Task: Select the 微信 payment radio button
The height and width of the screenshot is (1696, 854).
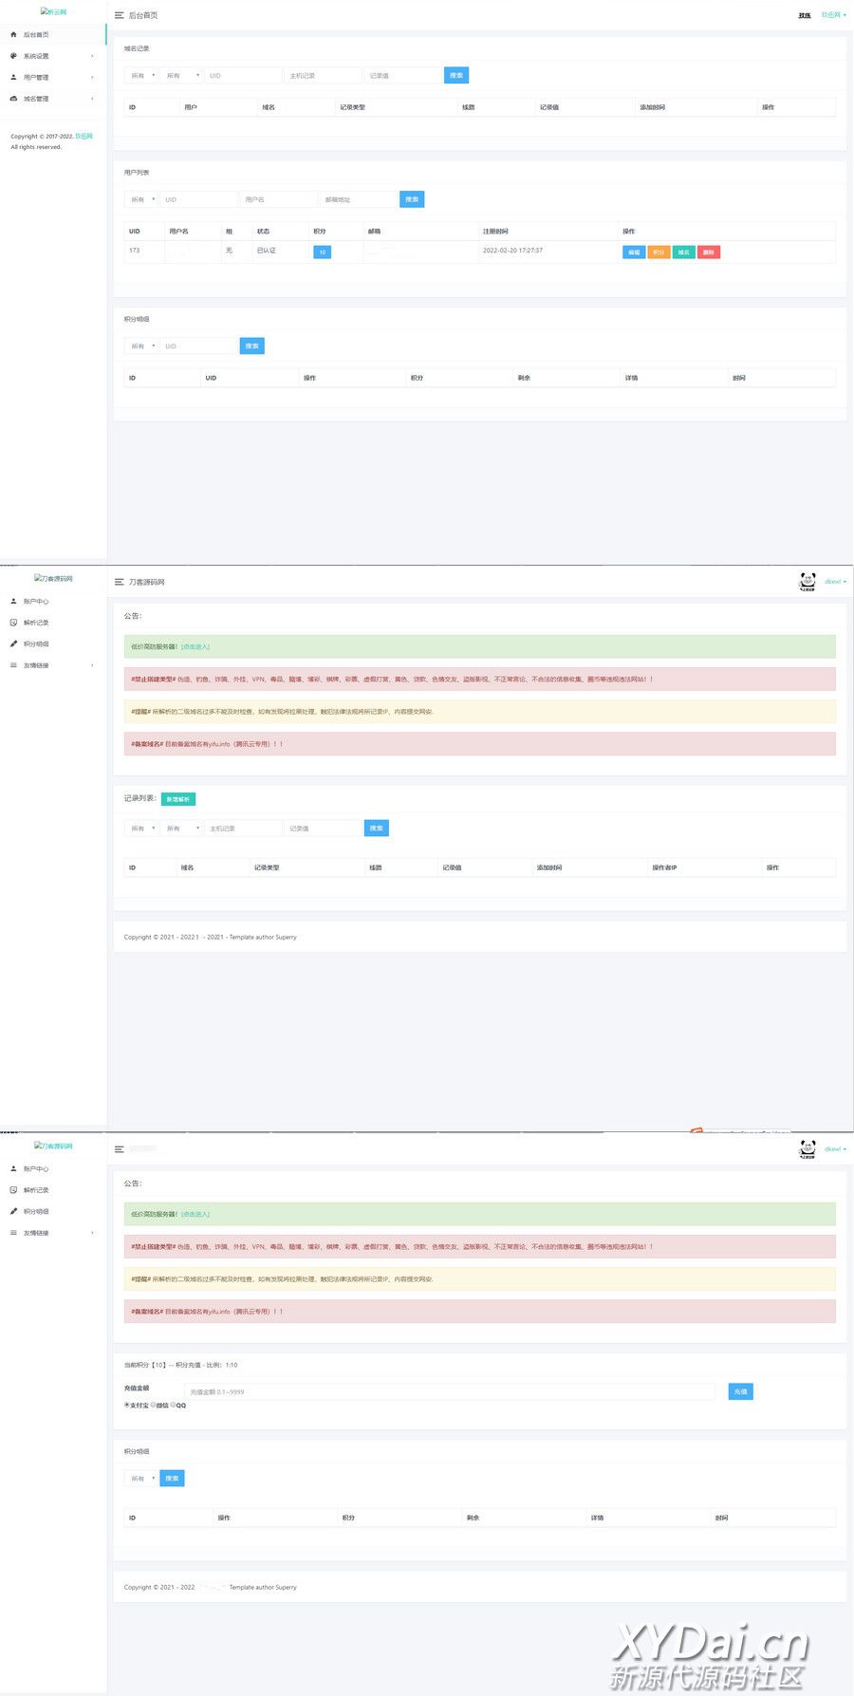Action: 153,1405
